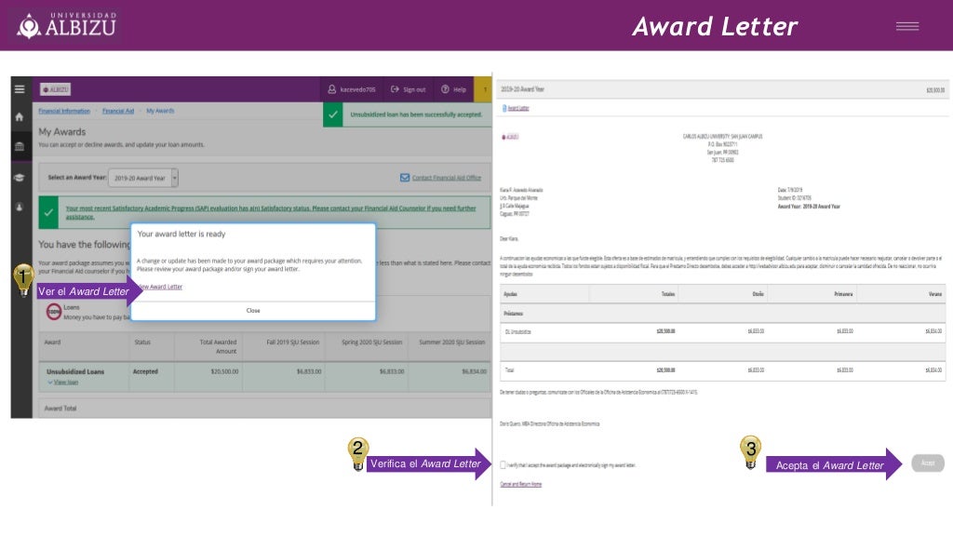953x537 pixels.
Task: Open the Satisfactory Academic Progress status link
Action: (x=271, y=212)
